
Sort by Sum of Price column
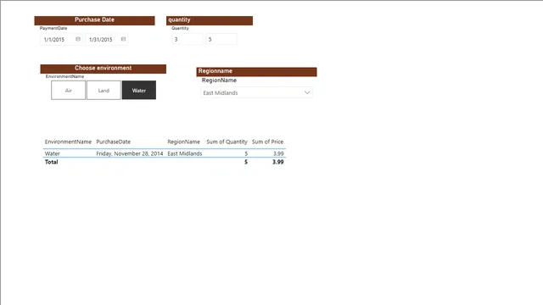click(267, 141)
